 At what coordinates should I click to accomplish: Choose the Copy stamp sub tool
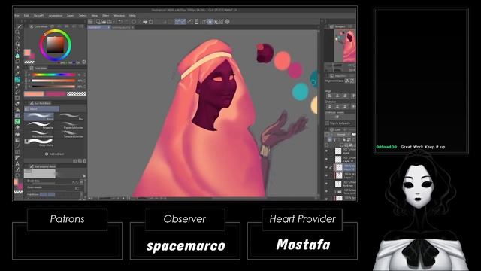click(x=40, y=142)
